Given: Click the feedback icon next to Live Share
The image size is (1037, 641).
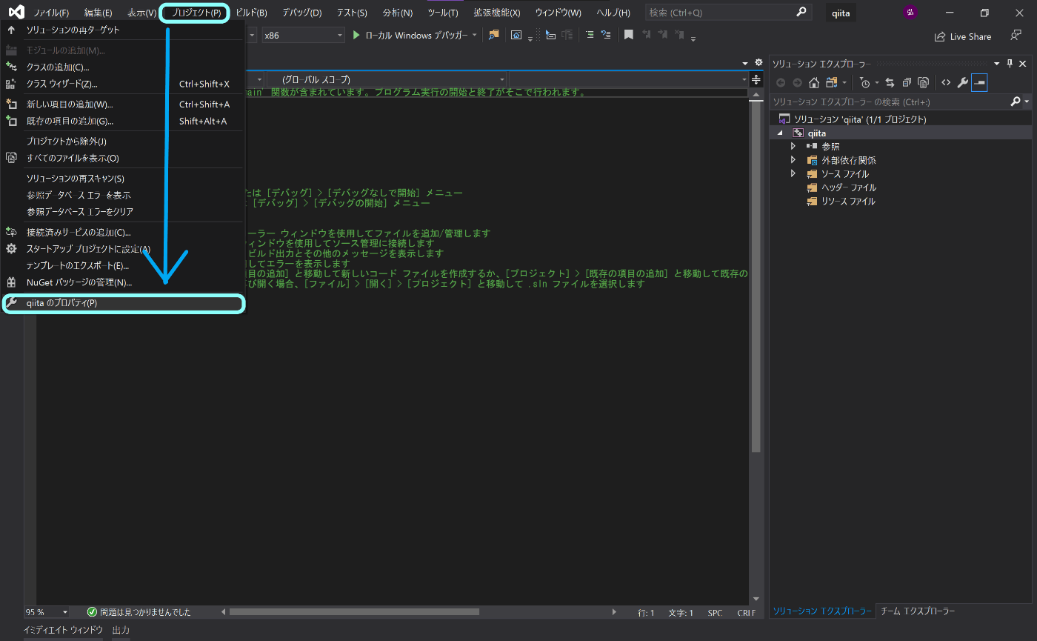Looking at the screenshot, I should pyautogui.click(x=1016, y=36).
